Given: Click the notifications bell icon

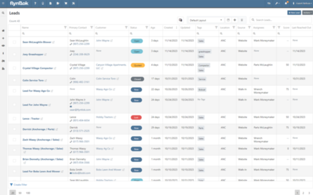Looking at the screenshot, I should point(286,3).
